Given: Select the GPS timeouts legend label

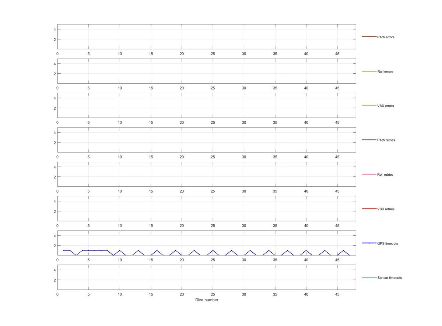Looking at the screenshot, I should (x=387, y=243).
